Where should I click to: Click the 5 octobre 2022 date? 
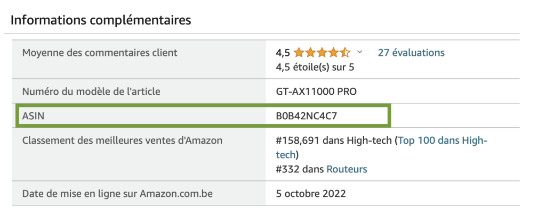pyautogui.click(x=310, y=194)
